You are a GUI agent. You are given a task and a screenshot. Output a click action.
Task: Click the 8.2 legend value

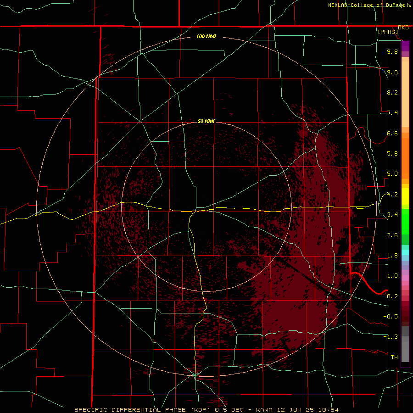(x=392, y=92)
